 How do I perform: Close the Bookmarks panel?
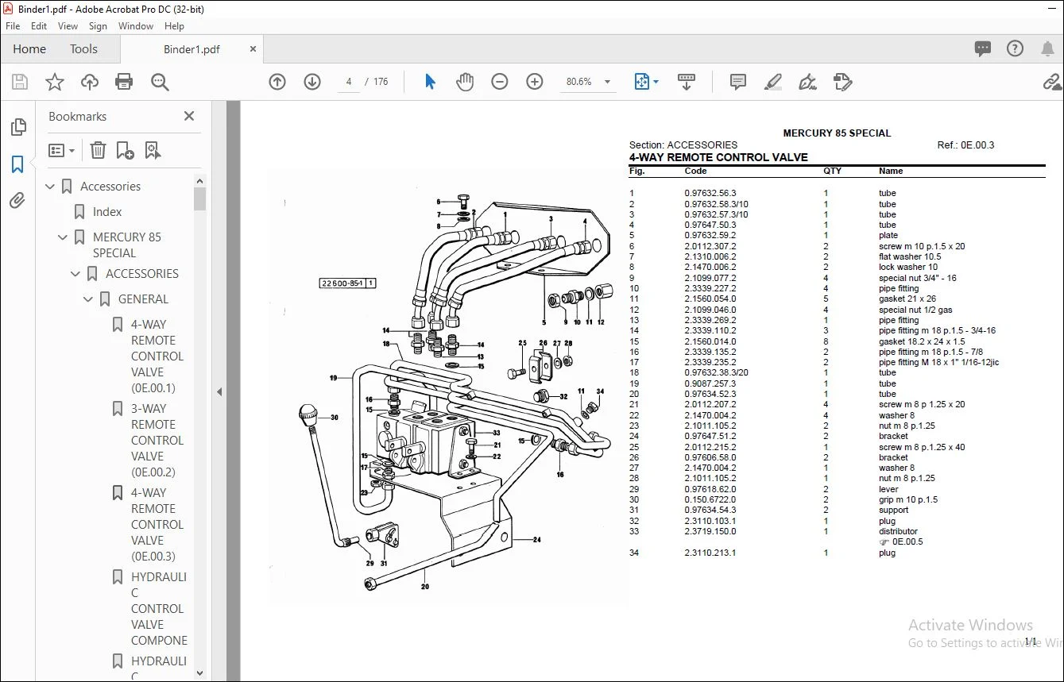[189, 116]
